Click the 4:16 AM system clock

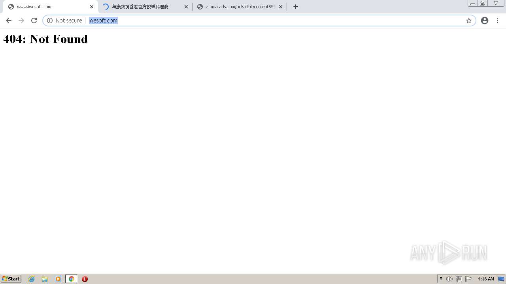pyautogui.click(x=486, y=279)
